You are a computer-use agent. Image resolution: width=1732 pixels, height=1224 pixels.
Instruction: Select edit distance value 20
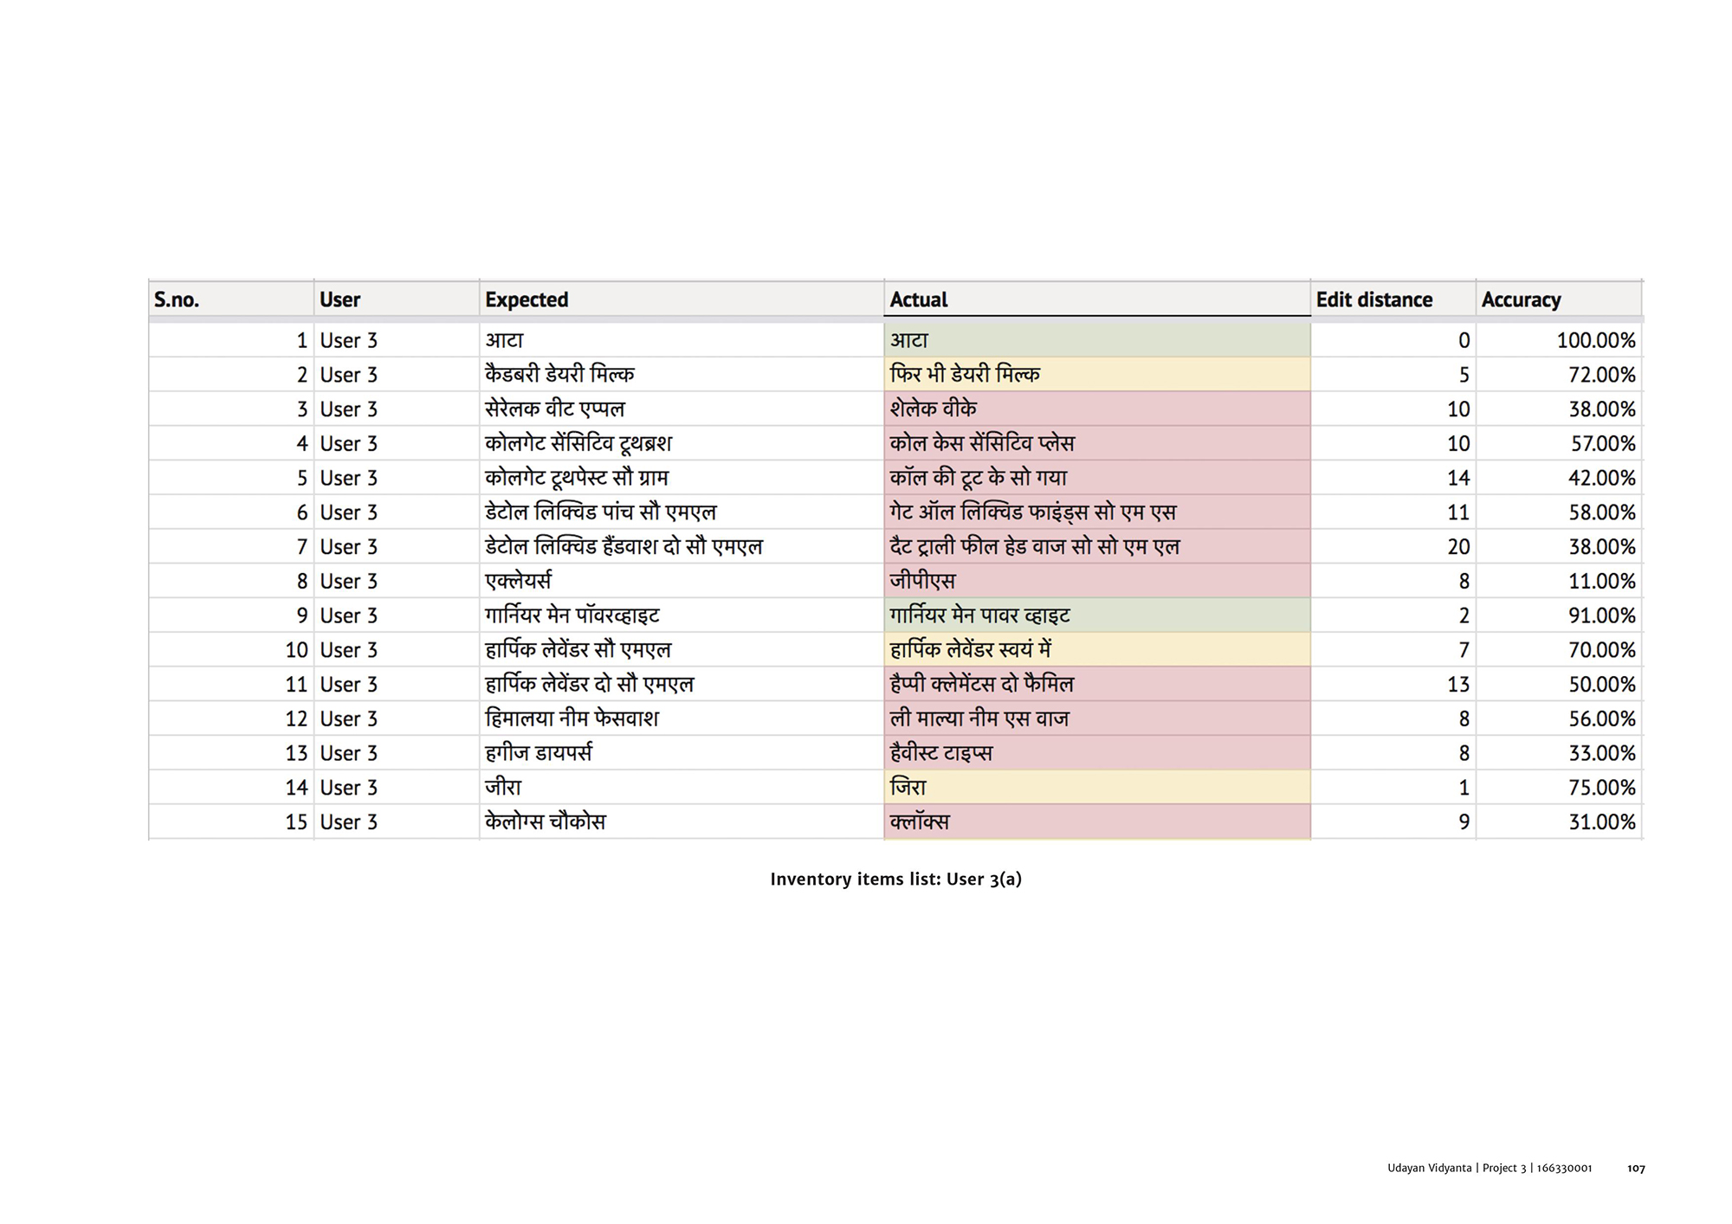click(x=1457, y=547)
